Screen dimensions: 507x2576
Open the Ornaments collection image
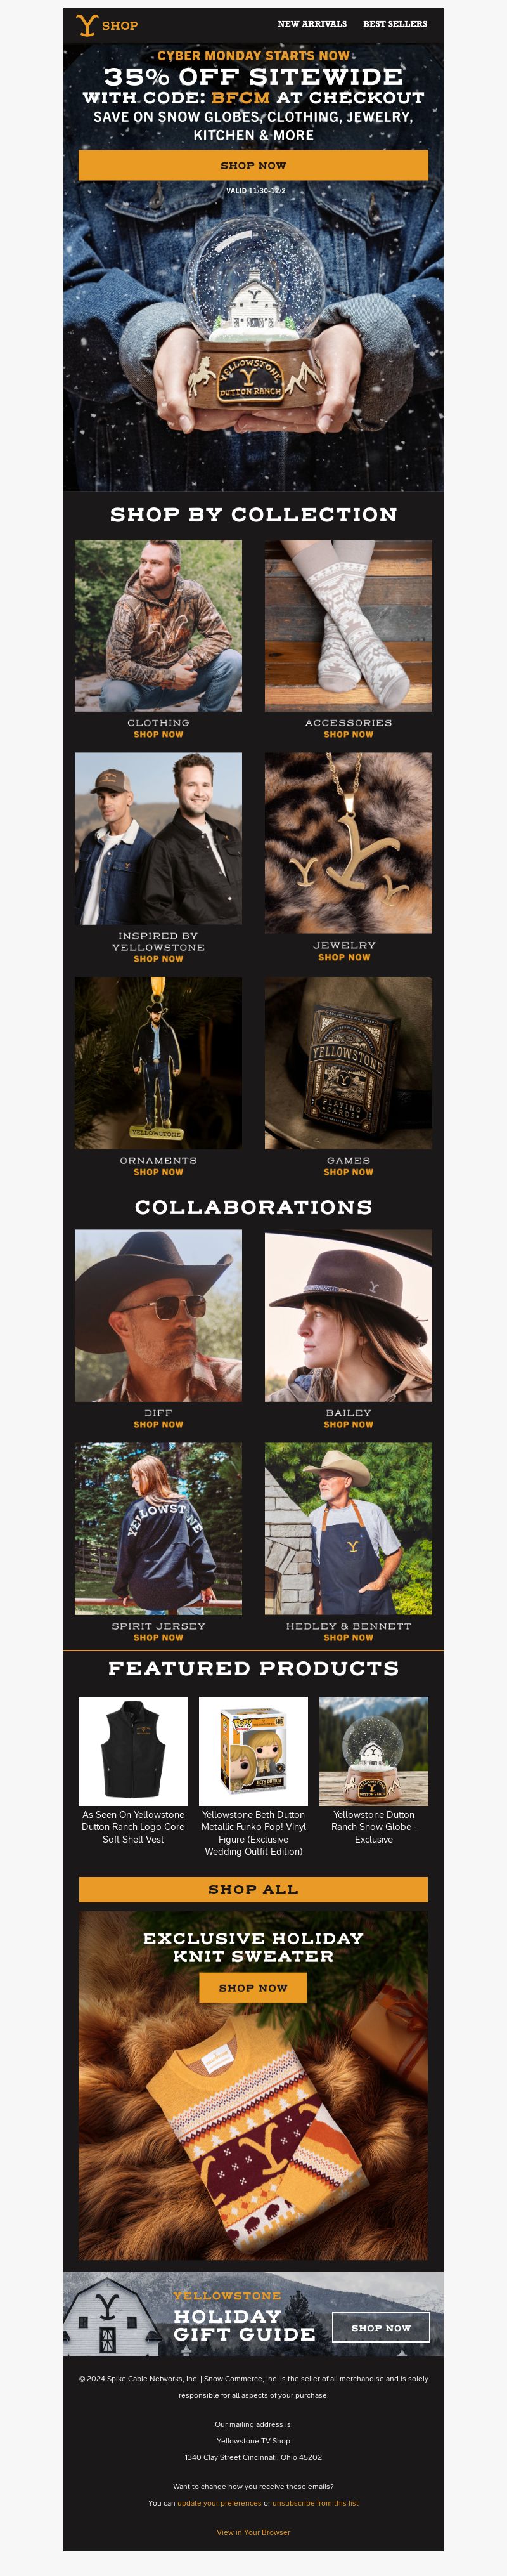(x=158, y=1062)
